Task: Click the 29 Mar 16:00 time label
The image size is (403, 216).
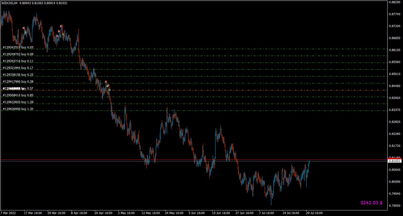Action: coord(57,213)
